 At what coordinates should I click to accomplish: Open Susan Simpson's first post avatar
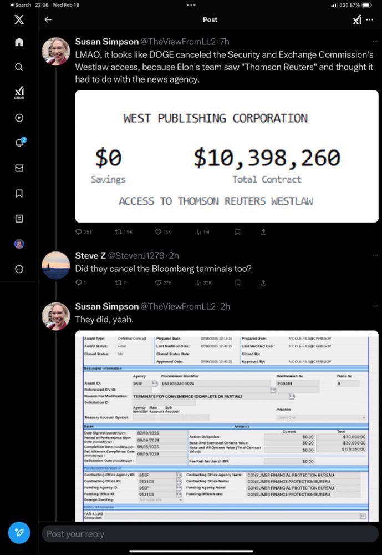pos(56,51)
